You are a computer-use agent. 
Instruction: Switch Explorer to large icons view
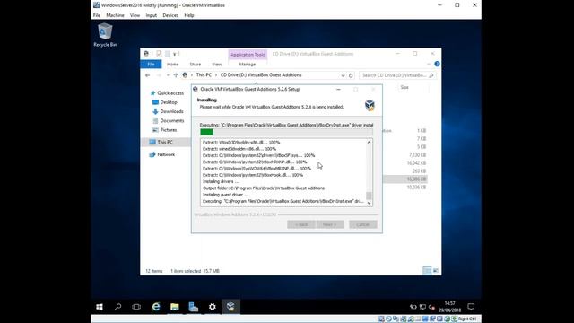coord(436,271)
